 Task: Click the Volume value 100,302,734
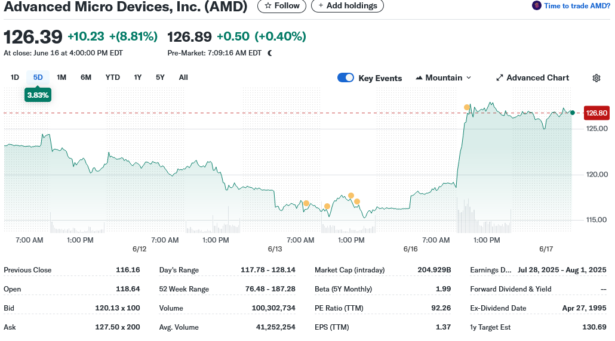pos(273,308)
